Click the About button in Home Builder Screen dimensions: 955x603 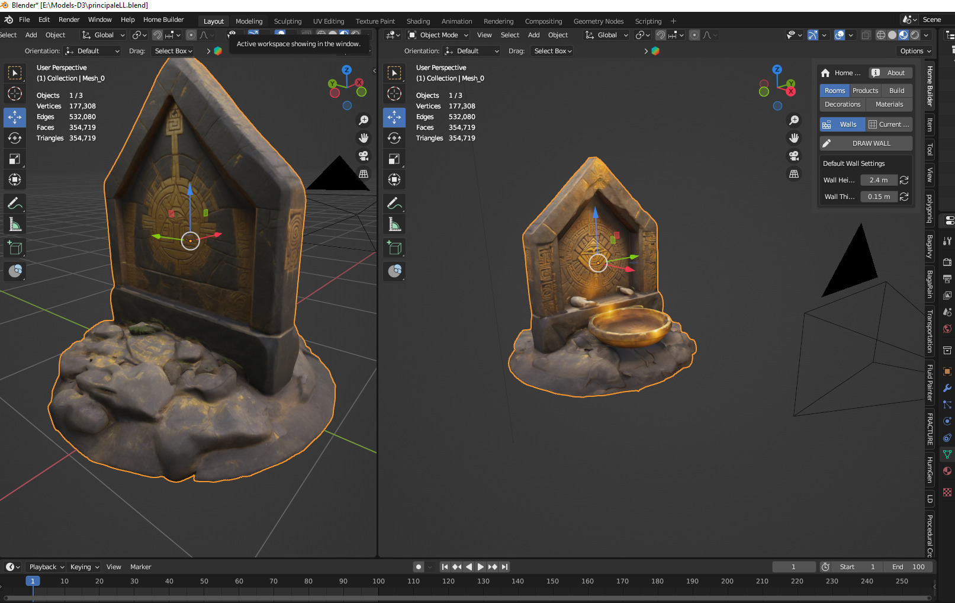tap(891, 73)
